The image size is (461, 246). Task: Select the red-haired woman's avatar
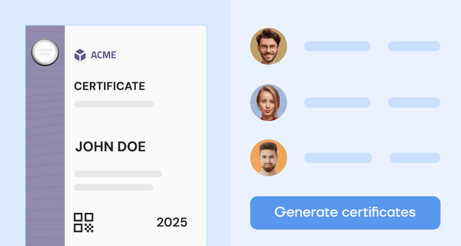(269, 102)
